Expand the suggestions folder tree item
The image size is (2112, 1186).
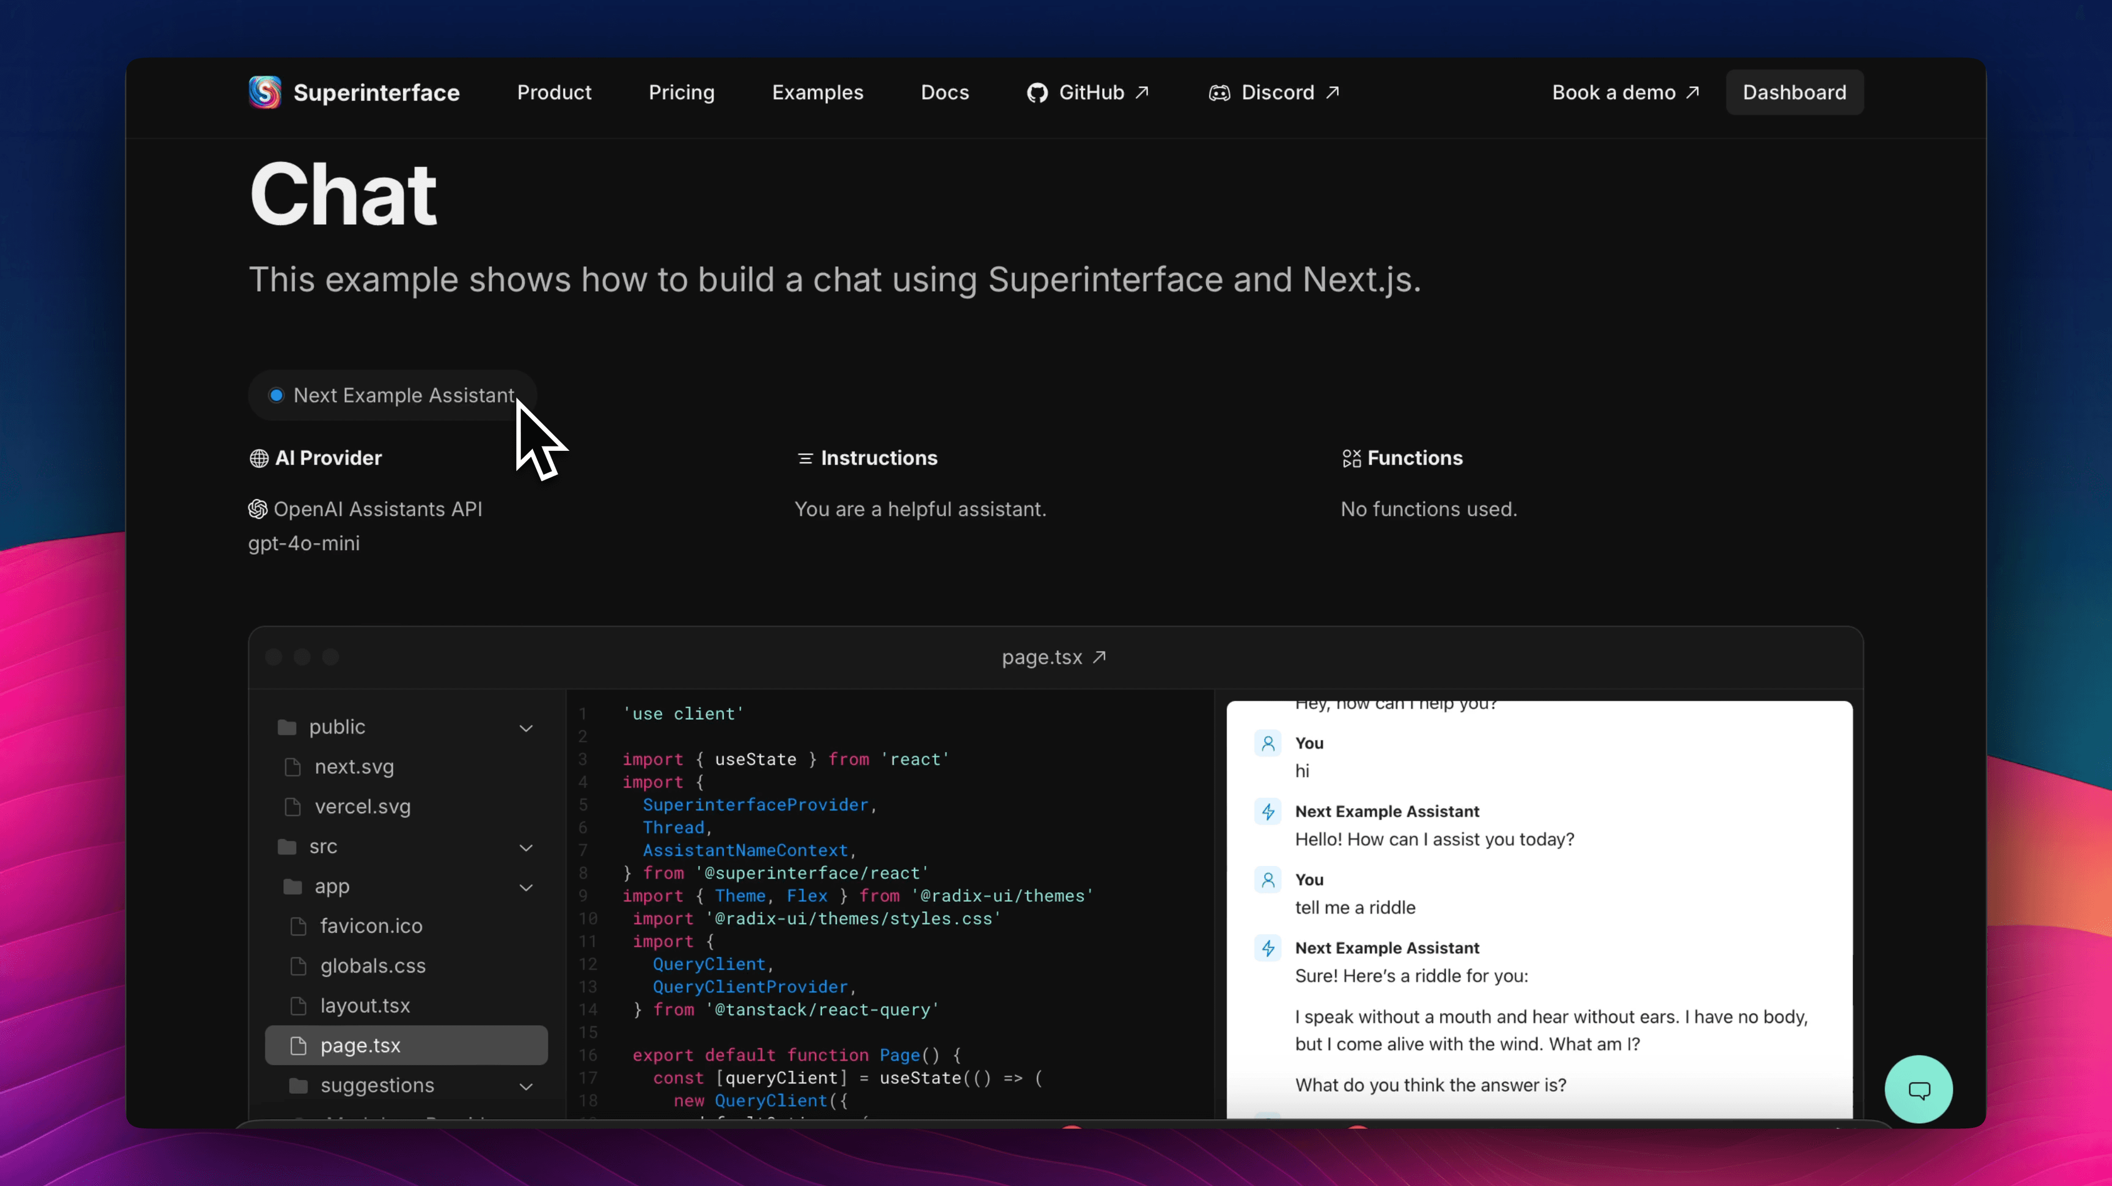(526, 1084)
